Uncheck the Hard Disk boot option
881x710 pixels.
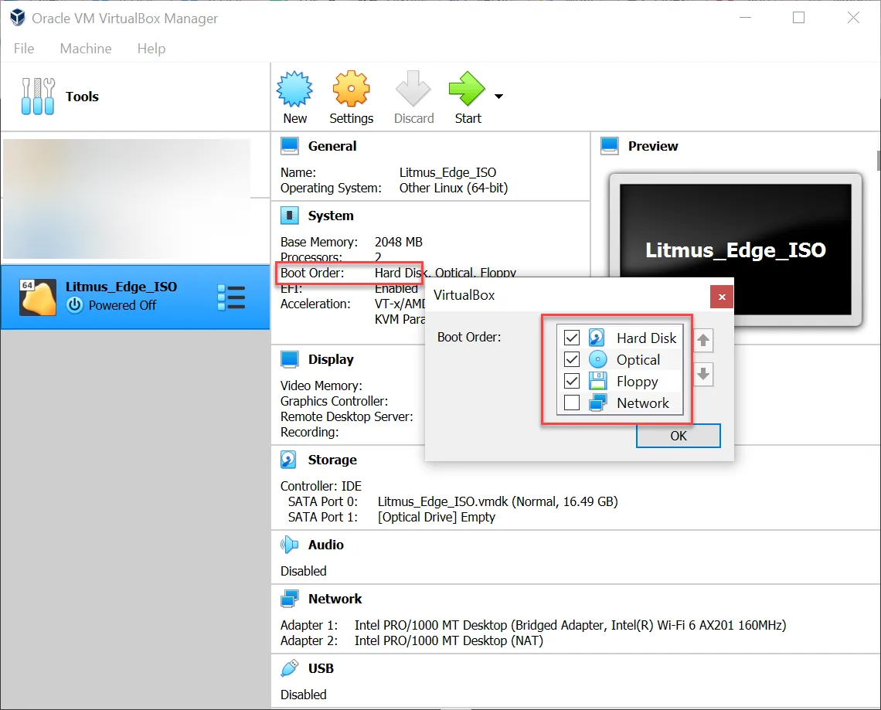click(x=572, y=338)
